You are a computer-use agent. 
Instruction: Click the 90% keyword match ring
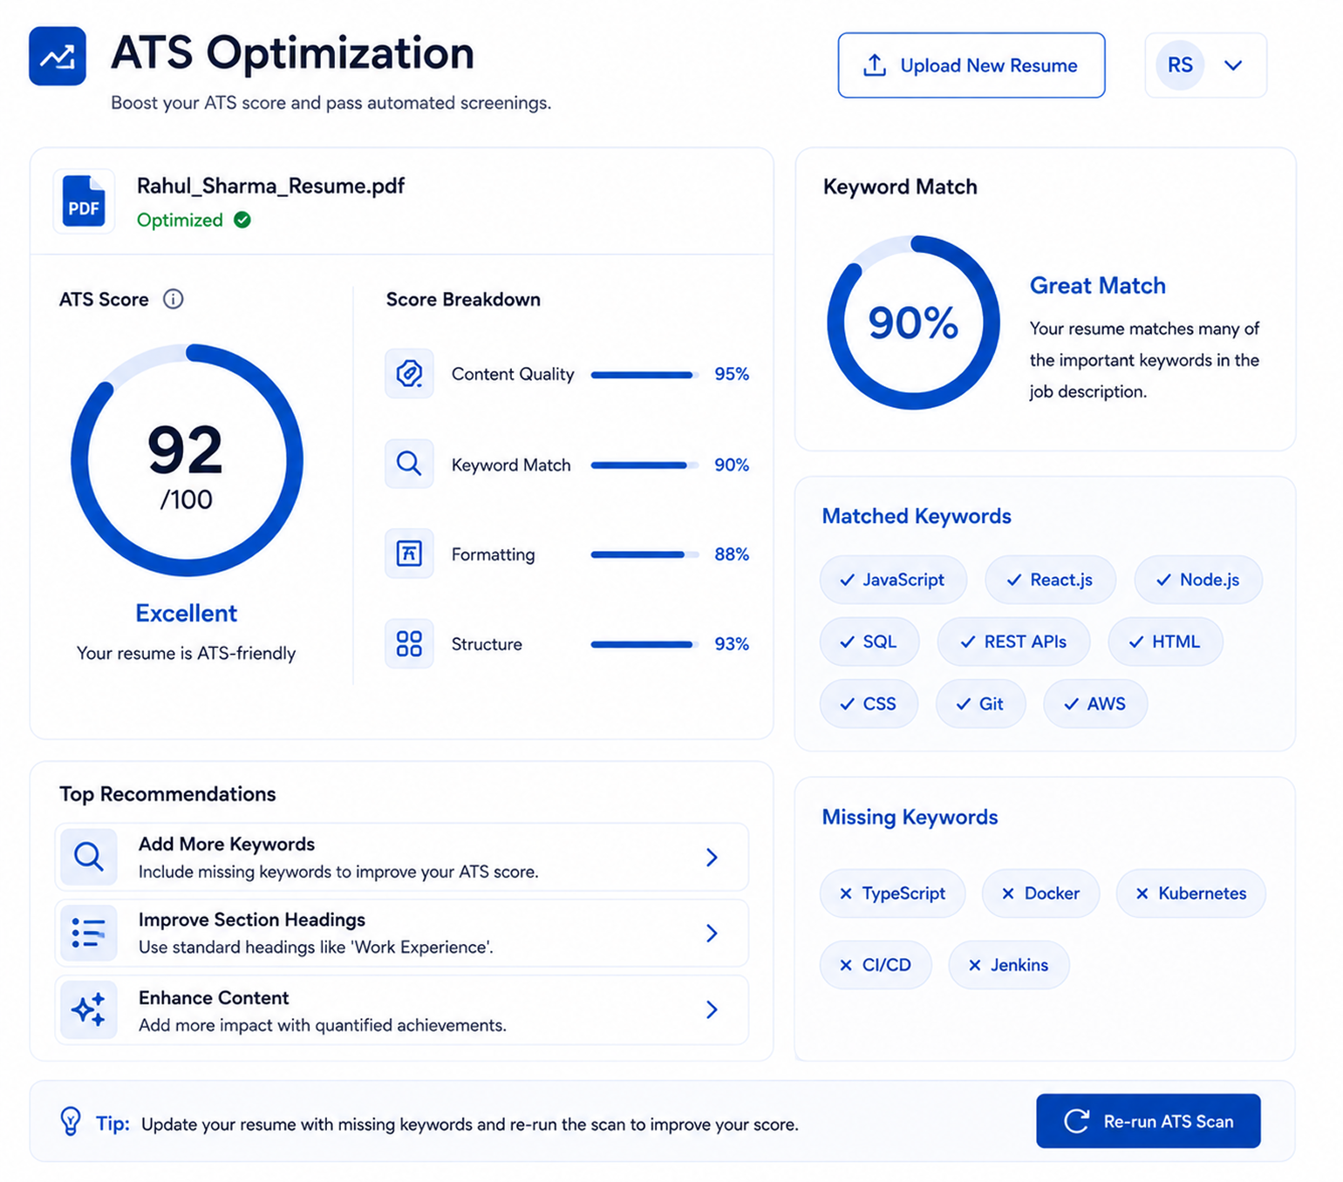(x=913, y=323)
